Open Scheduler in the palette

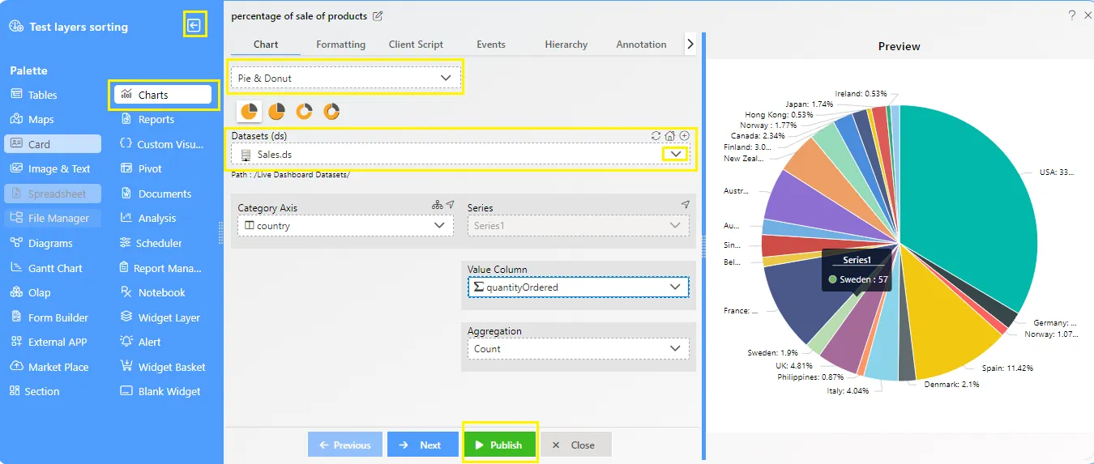pos(151,243)
